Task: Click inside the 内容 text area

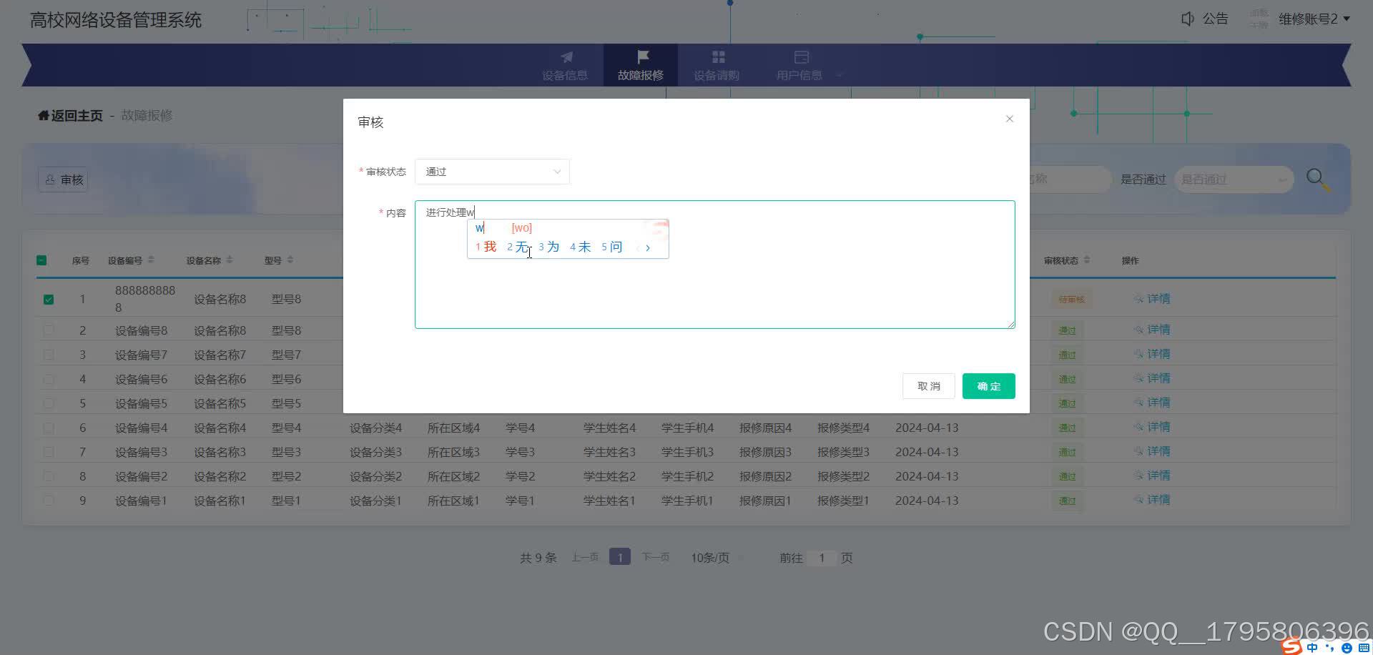Action: pyautogui.click(x=715, y=265)
